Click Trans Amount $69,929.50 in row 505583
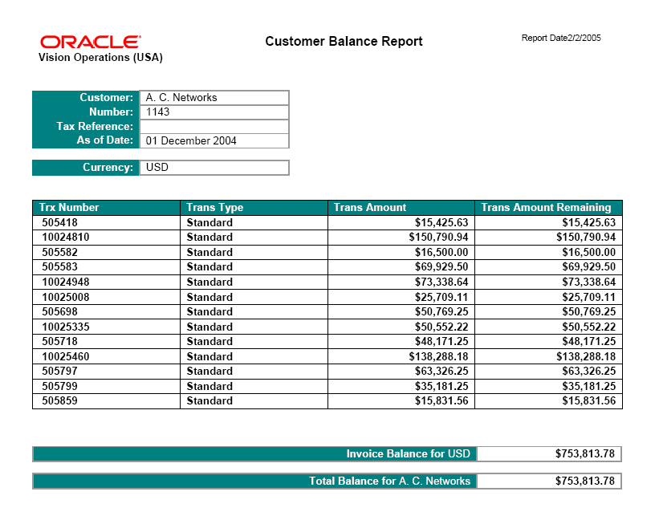Image resolution: width=655 pixels, height=520 pixels. (441, 267)
